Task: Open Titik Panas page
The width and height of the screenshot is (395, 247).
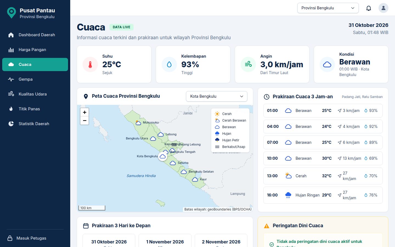Action: click(35, 109)
